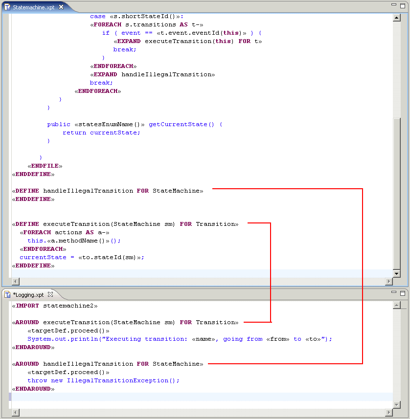Screen dimensions: 410x419
Task: Maximize the Logging.xpt editor pane
Action: [403, 293]
